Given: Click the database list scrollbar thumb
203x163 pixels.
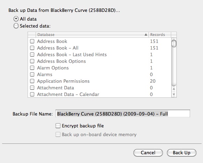Looking at the screenshot, I should click(x=174, y=44).
